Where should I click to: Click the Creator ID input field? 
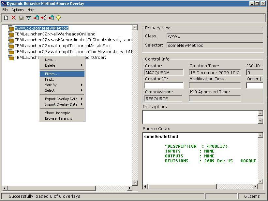click(x=164, y=86)
